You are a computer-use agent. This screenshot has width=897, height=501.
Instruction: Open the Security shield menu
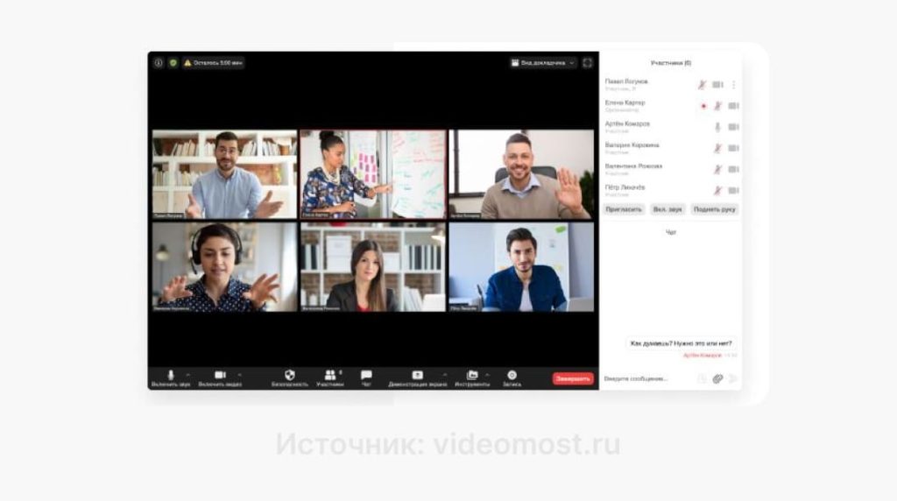(289, 378)
